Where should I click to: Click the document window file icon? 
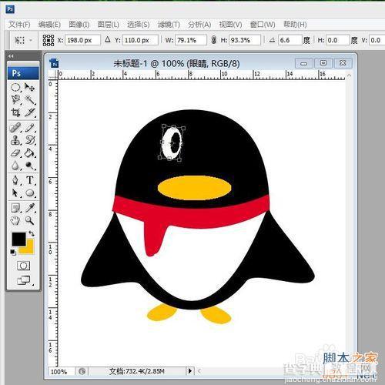pyautogui.click(x=55, y=63)
